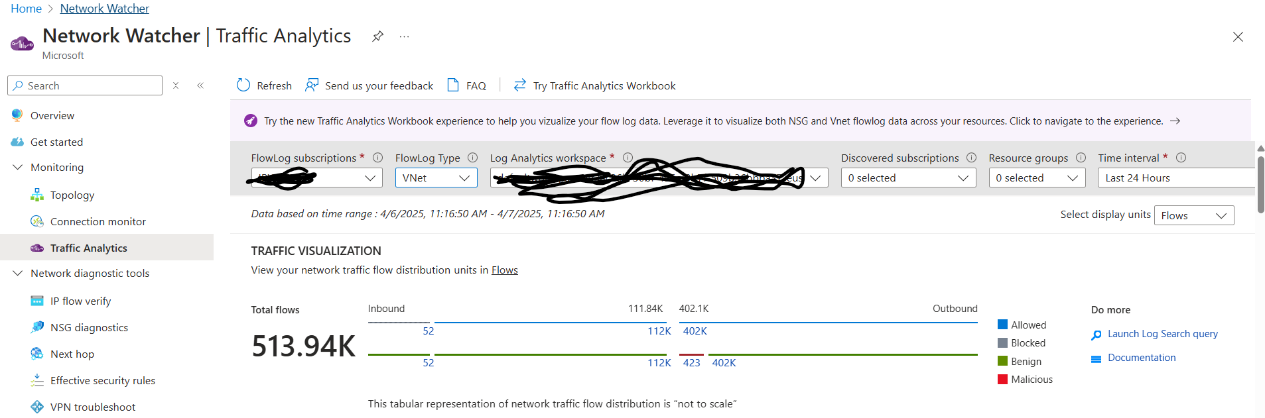
Task: Click Try Traffic Analytics Workbook arrows icon
Action: [x=520, y=85]
